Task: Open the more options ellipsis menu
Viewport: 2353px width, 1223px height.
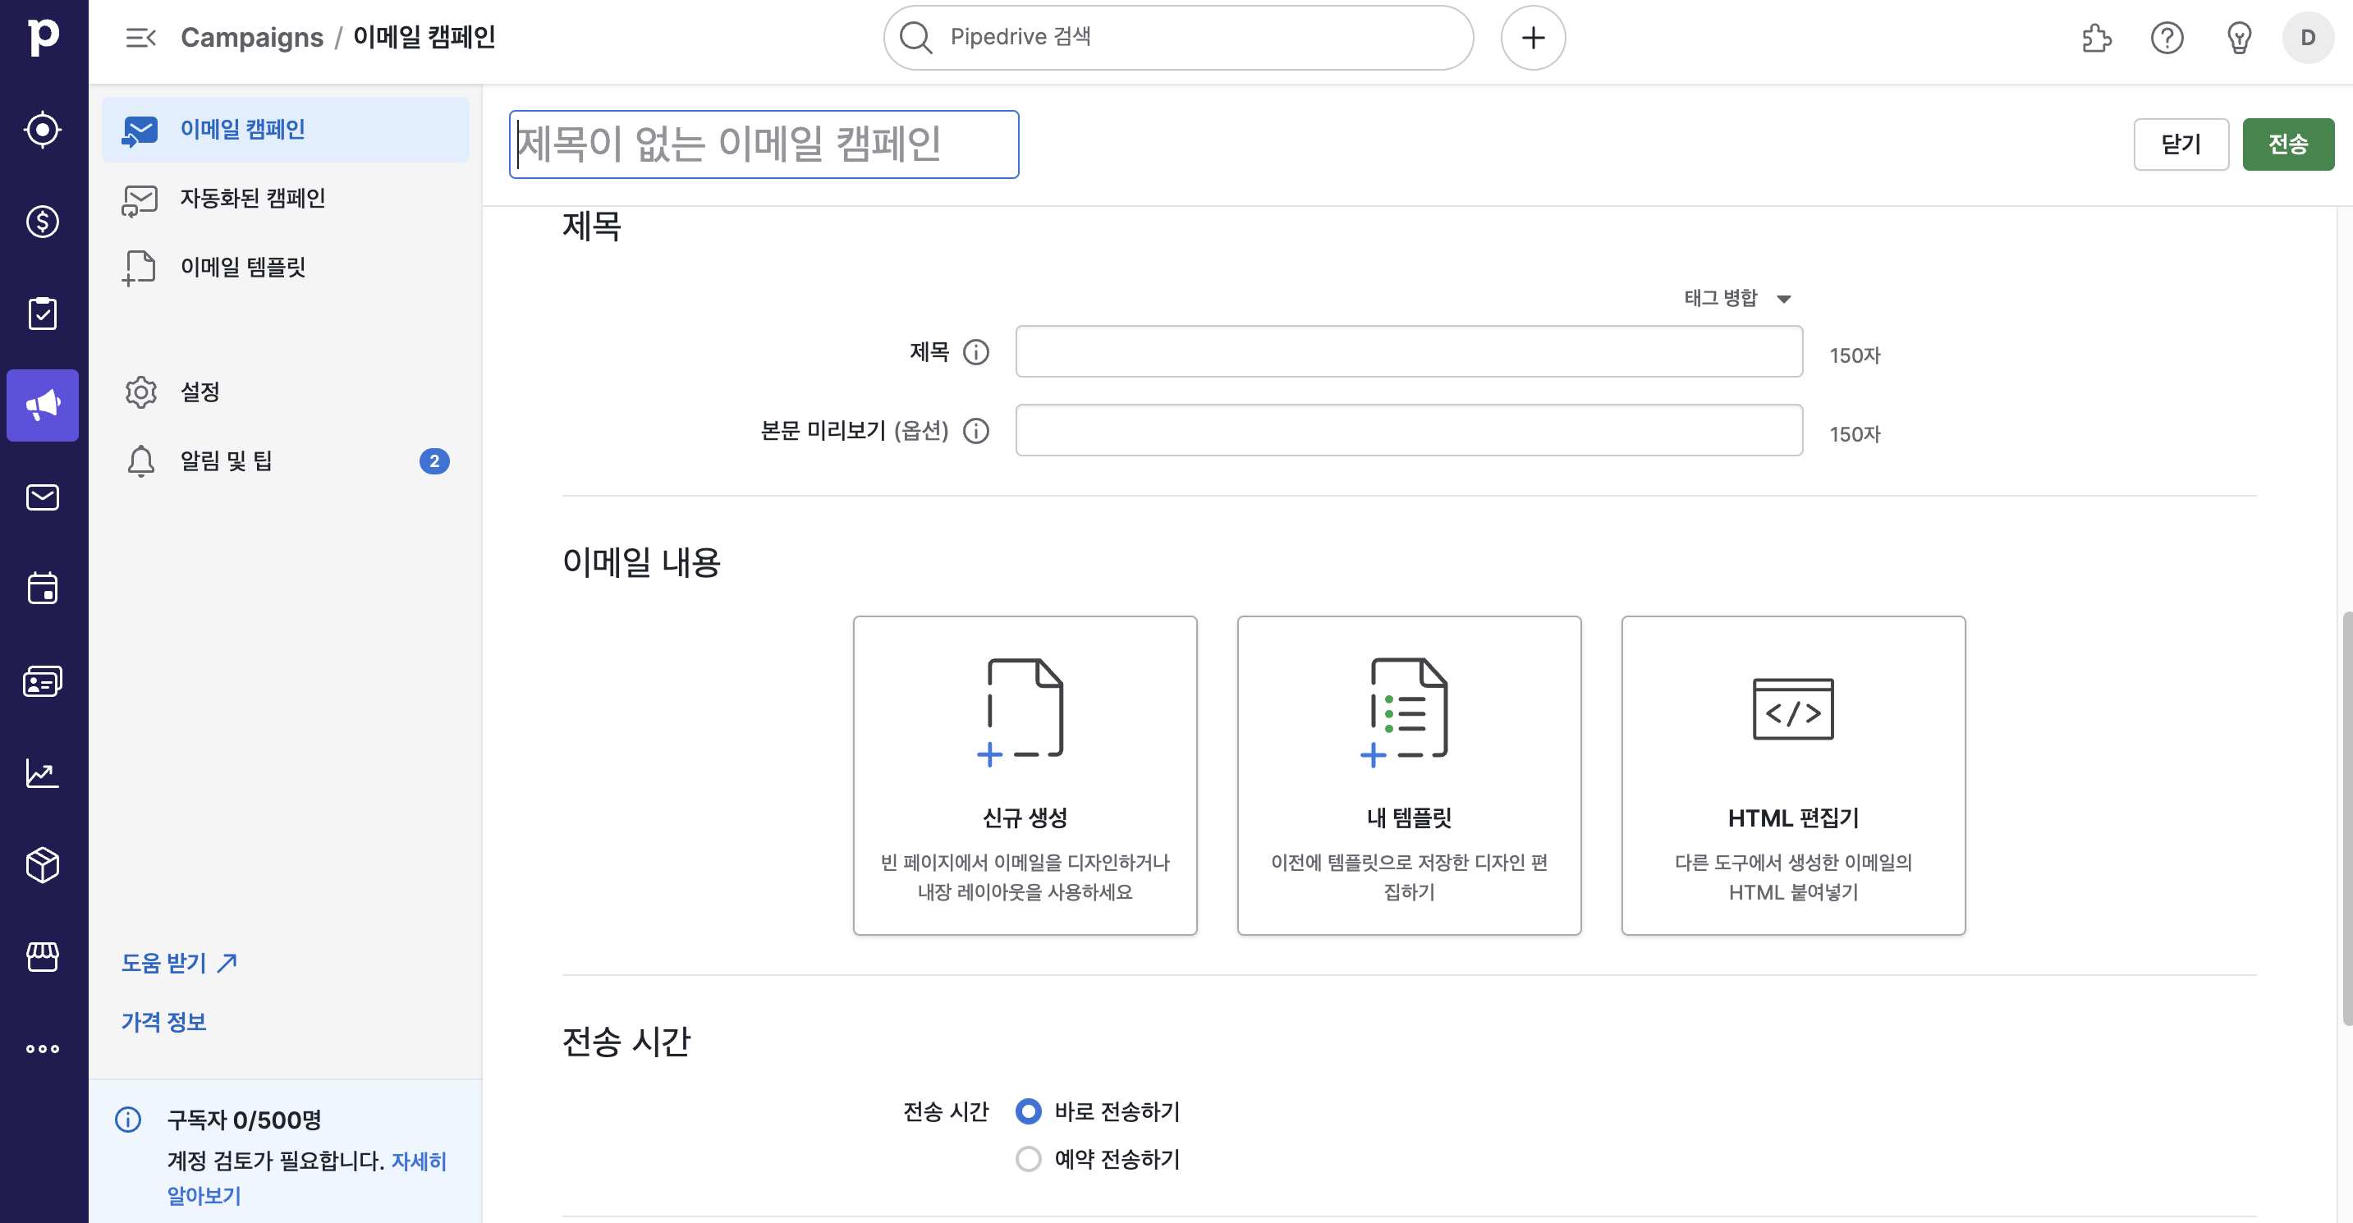Action: pyautogui.click(x=42, y=1048)
